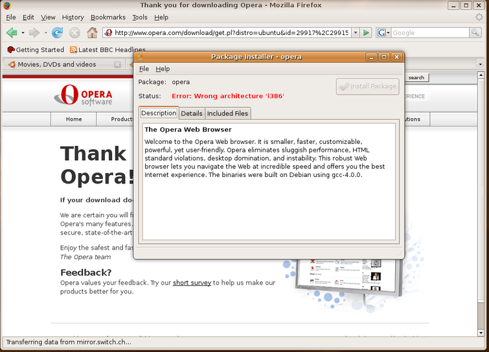Open Firefox View menu
The width and height of the screenshot is (489, 352).
coord(48,17)
